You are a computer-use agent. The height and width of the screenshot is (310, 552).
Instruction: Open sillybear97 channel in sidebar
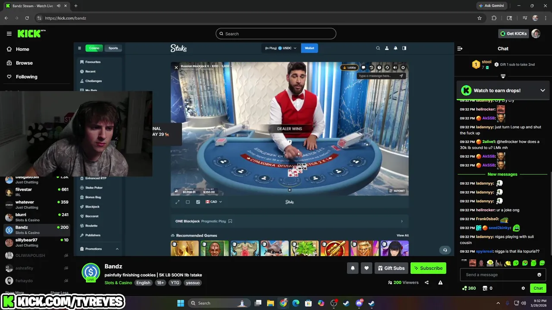point(37,242)
